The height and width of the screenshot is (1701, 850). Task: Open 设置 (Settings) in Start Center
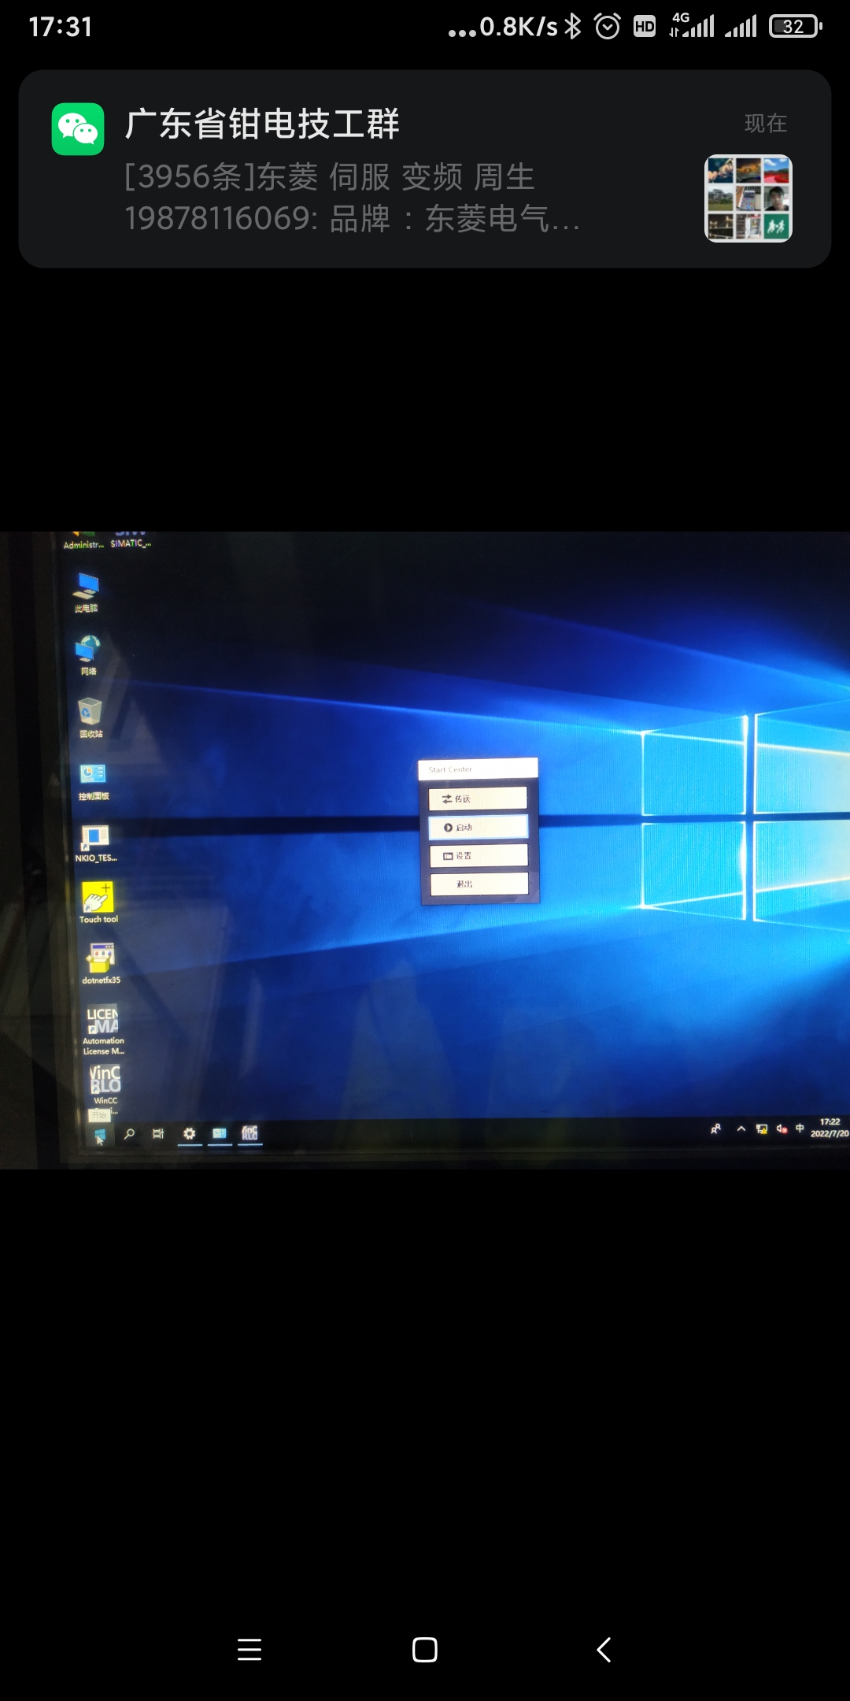pyautogui.click(x=479, y=855)
